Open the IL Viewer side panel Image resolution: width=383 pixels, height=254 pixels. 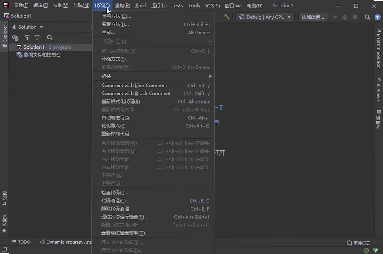(379, 90)
